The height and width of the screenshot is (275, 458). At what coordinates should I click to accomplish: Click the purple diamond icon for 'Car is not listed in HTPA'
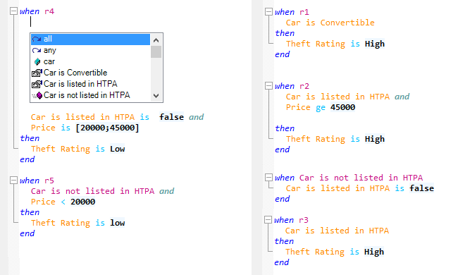[x=37, y=95]
